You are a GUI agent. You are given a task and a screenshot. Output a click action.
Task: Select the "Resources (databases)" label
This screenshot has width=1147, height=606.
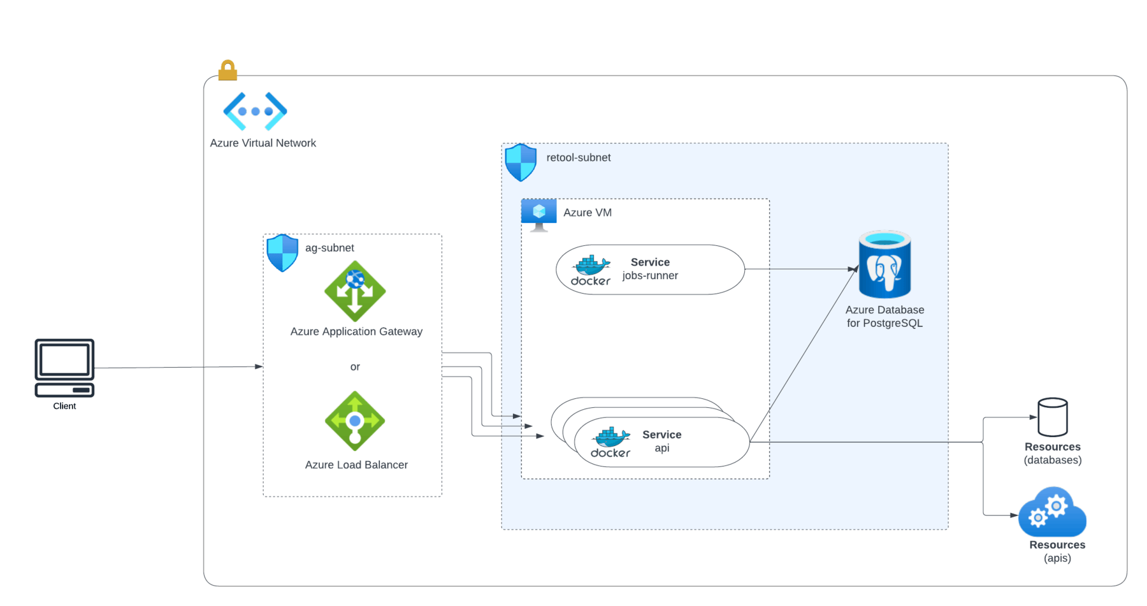point(1053,454)
